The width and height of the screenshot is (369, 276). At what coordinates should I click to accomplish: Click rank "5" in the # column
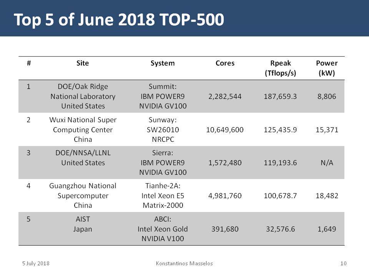[x=28, y=219]
